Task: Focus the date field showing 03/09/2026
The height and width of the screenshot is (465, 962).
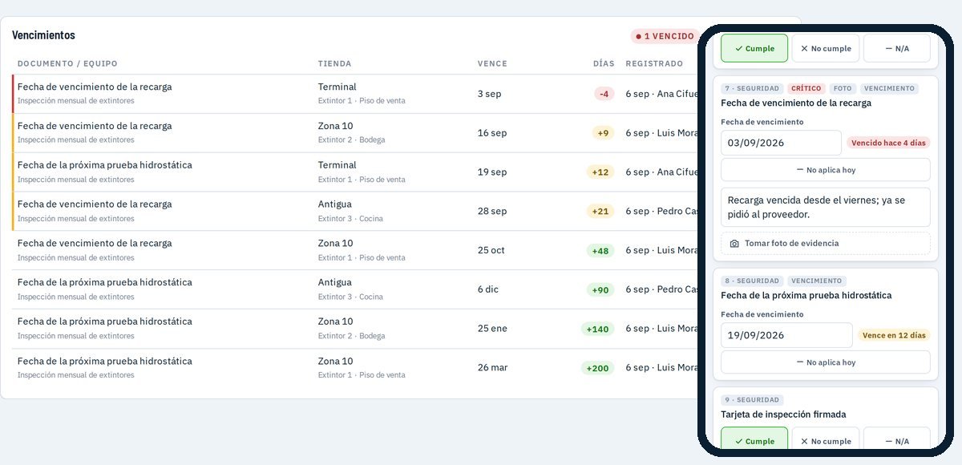Action: (781, 143)
